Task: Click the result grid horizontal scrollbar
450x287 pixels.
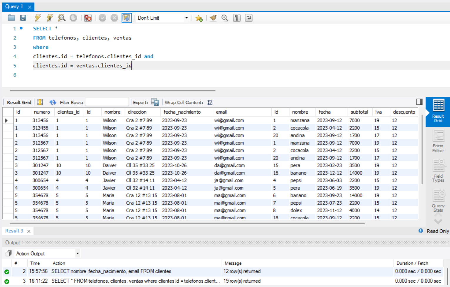Action: [187, 223]
